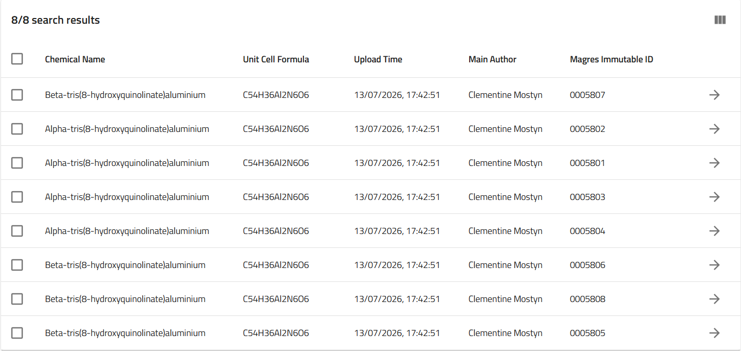This screenshot has height=351, width=741.
Task: Open record 0005803 with its arrow
Action: pos(715,197)
